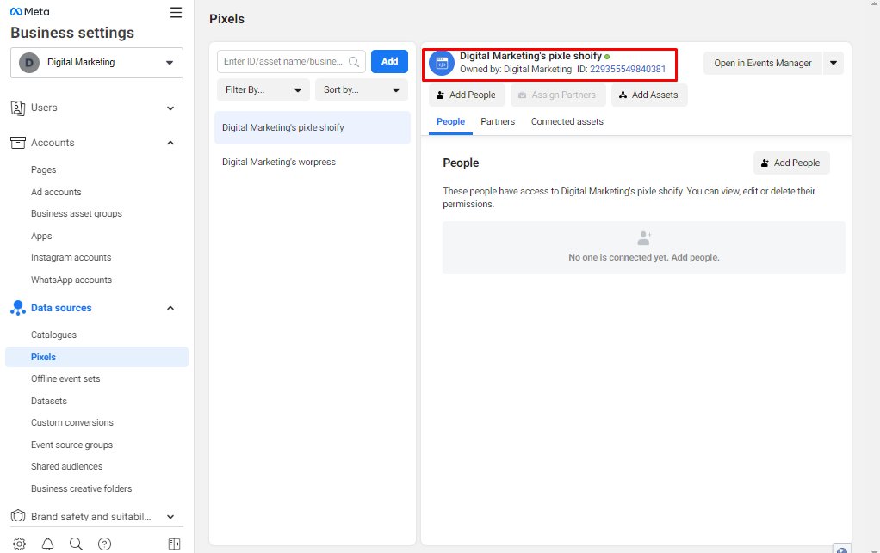Open notifications bell icon
Screen dimensions: 880x553
47,544
